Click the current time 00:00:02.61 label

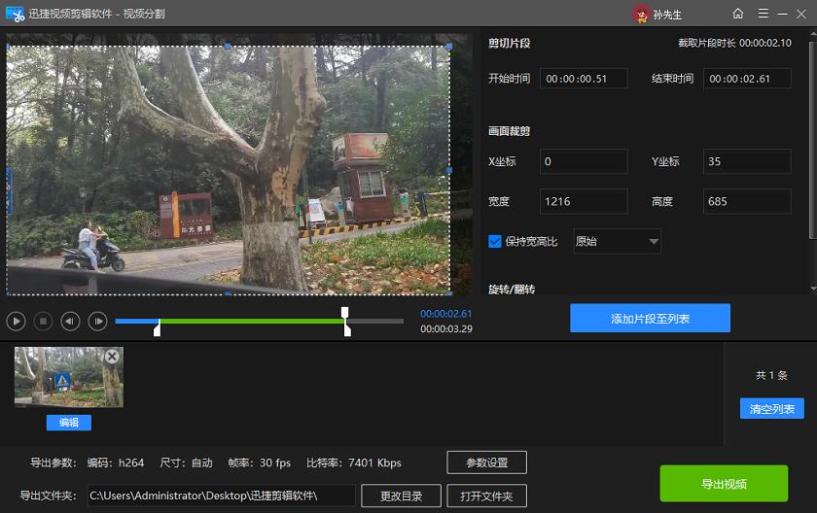(x=446, y=314)
